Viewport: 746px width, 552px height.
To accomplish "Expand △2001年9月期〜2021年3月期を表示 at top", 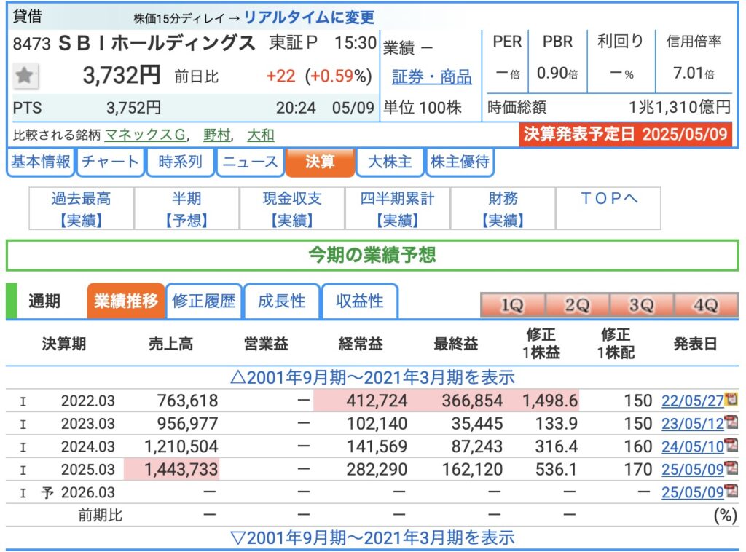I will pyautogui.click(x=372, y=377).
